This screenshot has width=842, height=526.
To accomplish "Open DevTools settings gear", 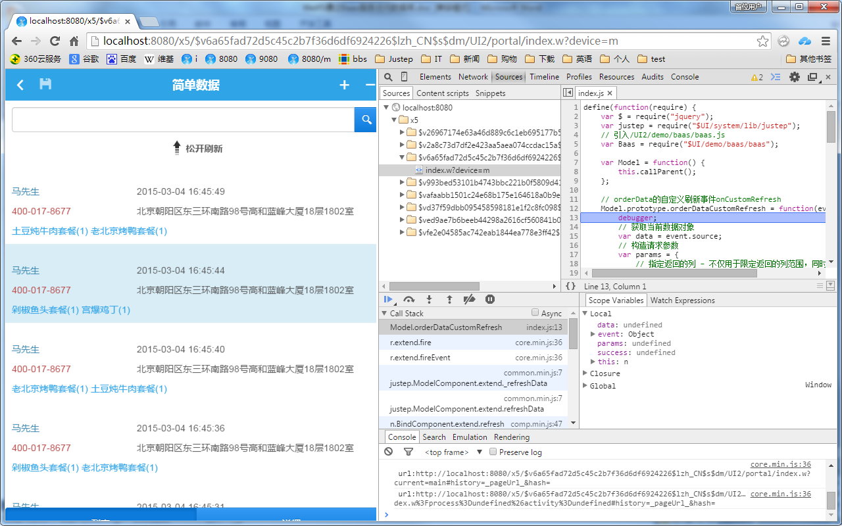I will (795, 77).
